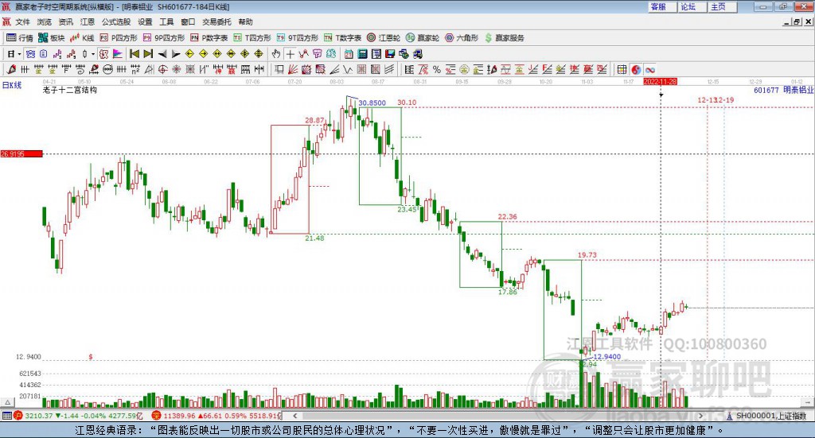
Task: Click the 601677 stock code label
Action: (766, 91)
